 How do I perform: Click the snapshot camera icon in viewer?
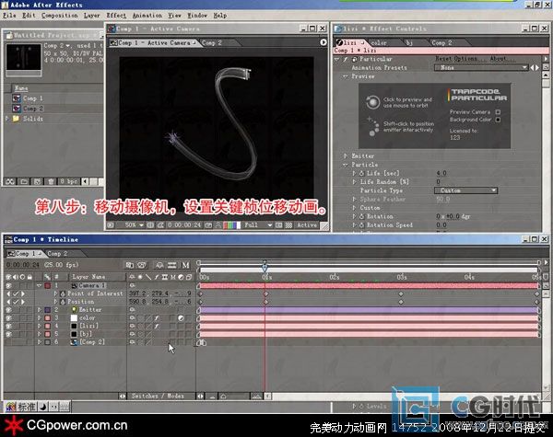tap(208, 225)
